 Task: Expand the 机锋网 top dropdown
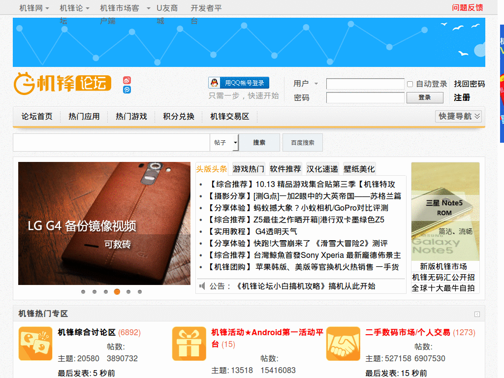pos(47,8)
